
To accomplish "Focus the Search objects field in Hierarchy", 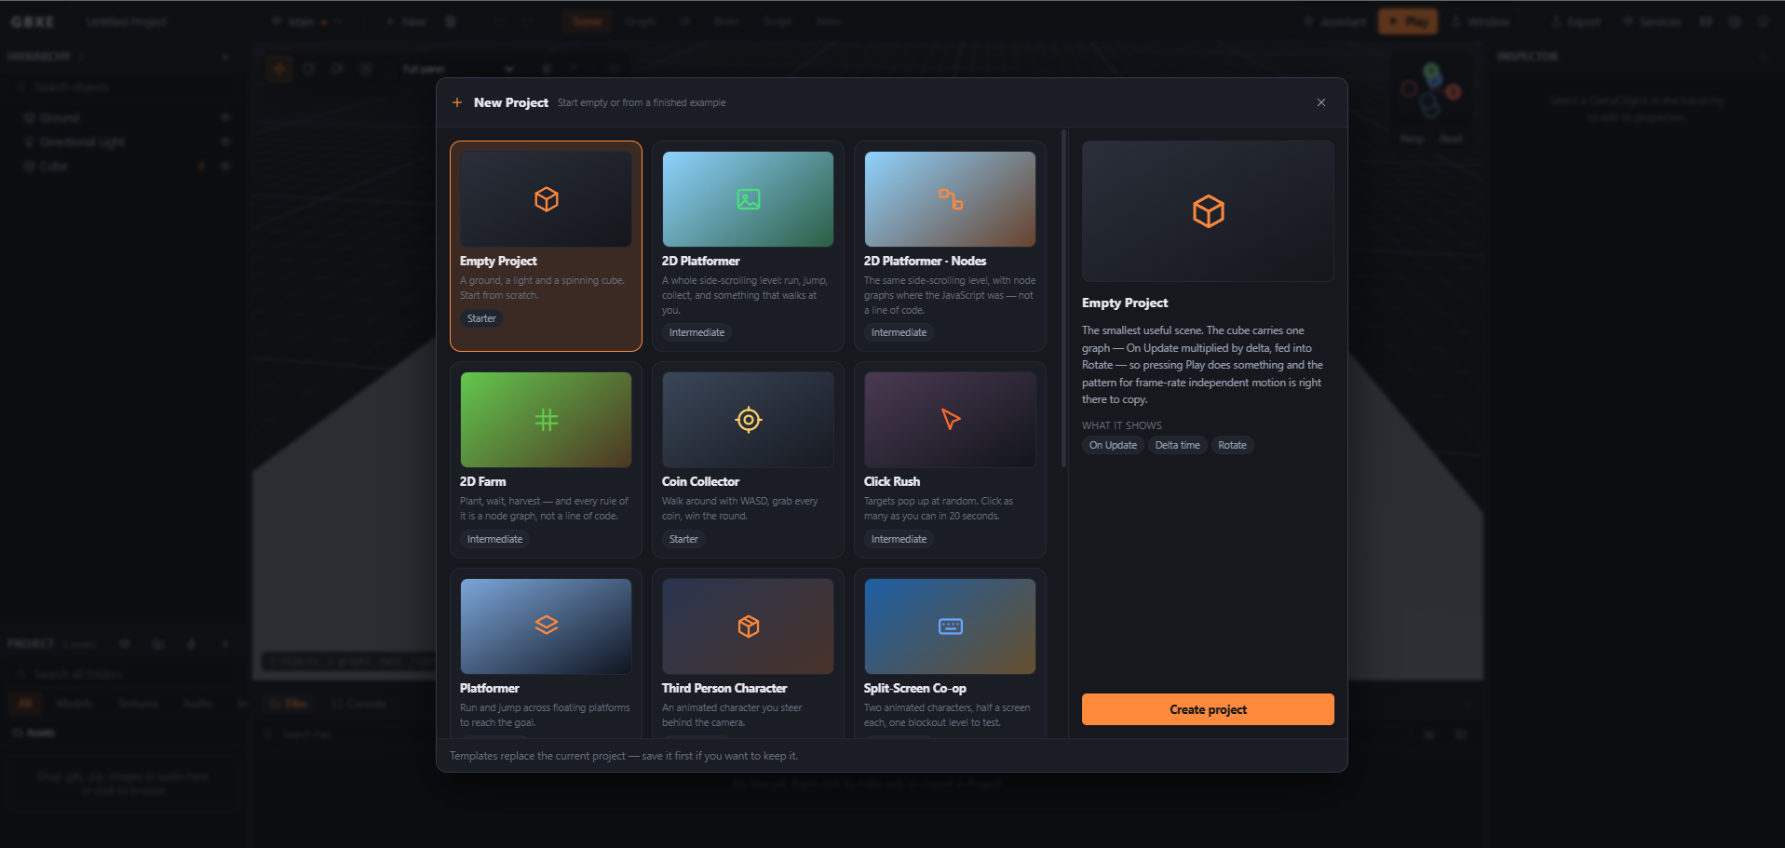I will point(125,87).
